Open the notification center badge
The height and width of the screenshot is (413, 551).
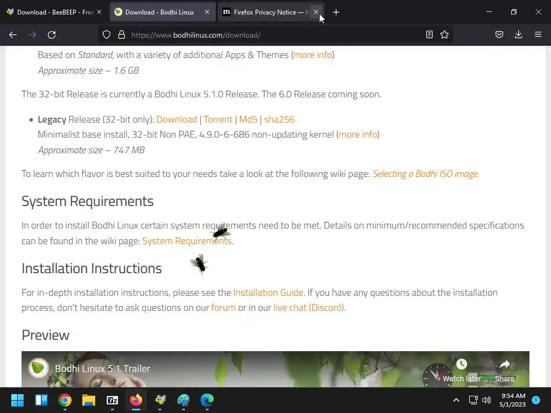(536, 400)
